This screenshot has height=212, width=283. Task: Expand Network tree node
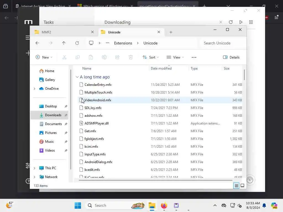35,177
